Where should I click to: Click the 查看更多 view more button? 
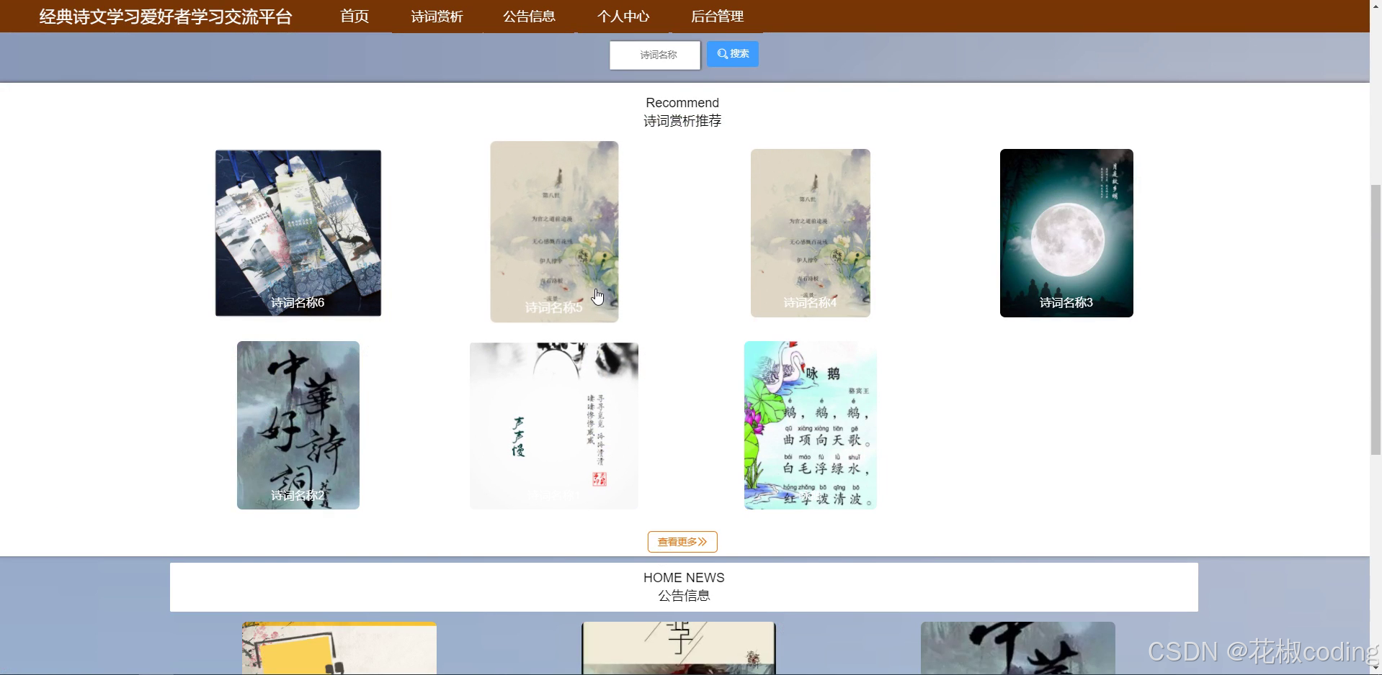682,541
